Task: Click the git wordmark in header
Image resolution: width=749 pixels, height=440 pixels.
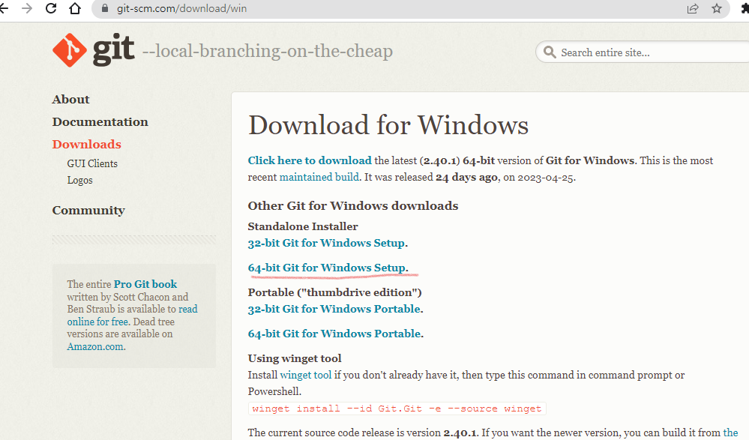Action: click(x=114, y=49)
